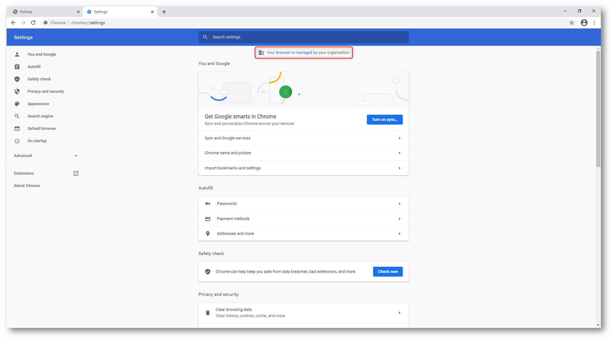Viewport: 614px width, 341px height.
Task: Open Extensions link in sidebar
Action: pyautogui.click(x=24, y=173)
